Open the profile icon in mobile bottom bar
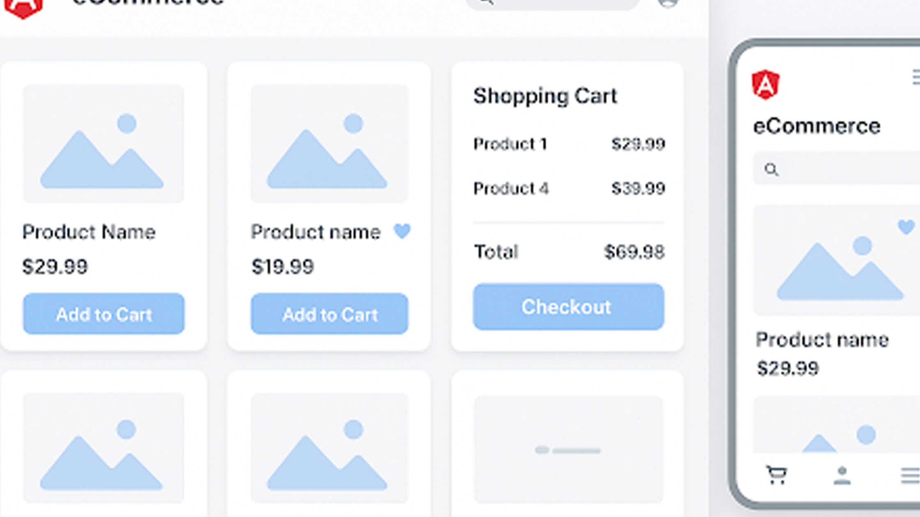The image size is (920, 517). click(x=842, y=476)
